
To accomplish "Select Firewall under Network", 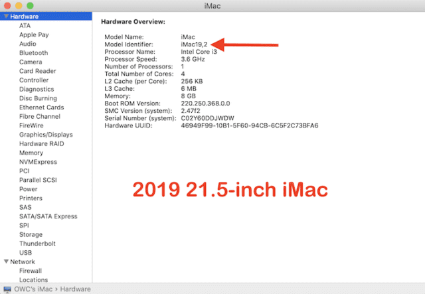I will tap(31, 271).
